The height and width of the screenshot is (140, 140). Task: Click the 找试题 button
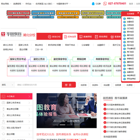(107, 85)
